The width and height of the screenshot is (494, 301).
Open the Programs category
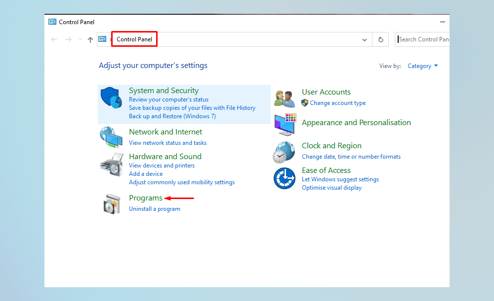146,198
